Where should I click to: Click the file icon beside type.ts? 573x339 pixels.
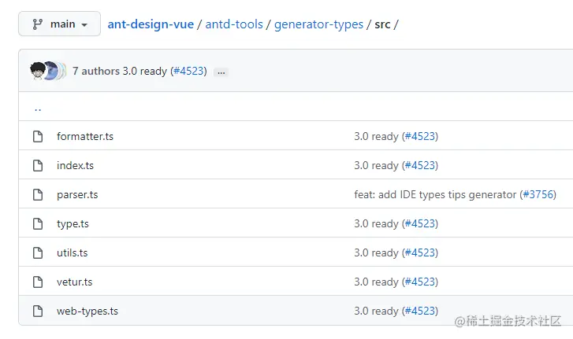point(38,224)
